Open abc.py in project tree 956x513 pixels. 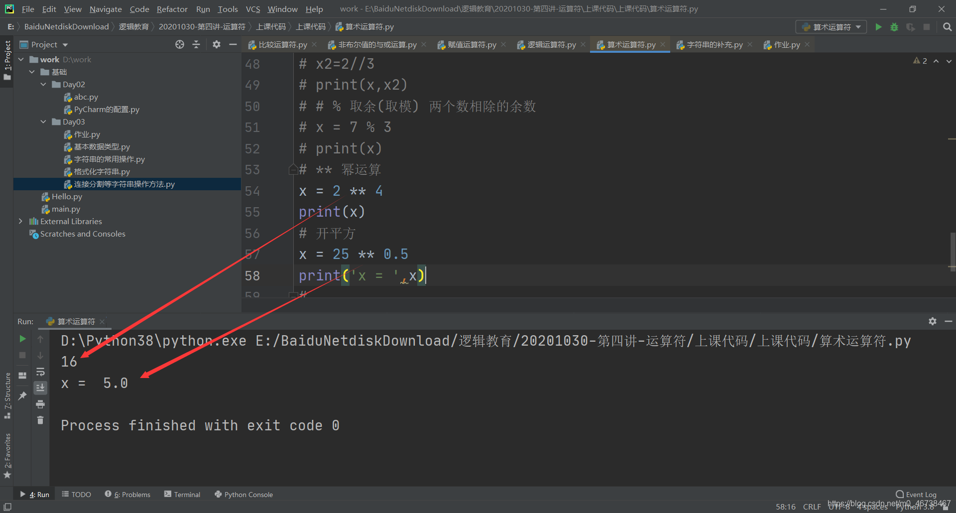[81, 97]
